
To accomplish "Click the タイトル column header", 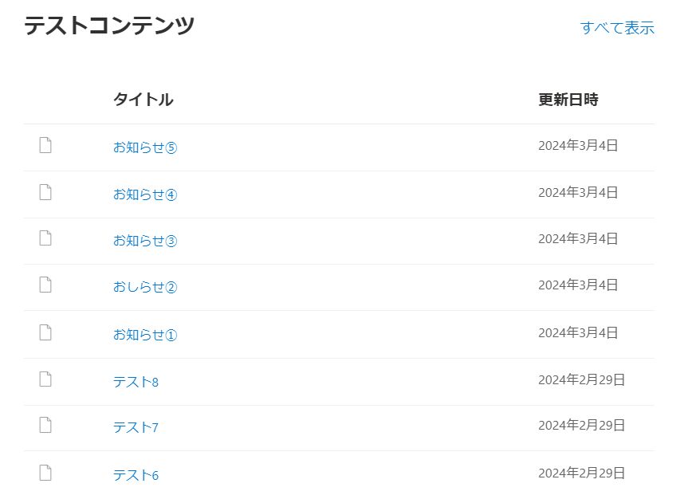I will click(143, 100).
